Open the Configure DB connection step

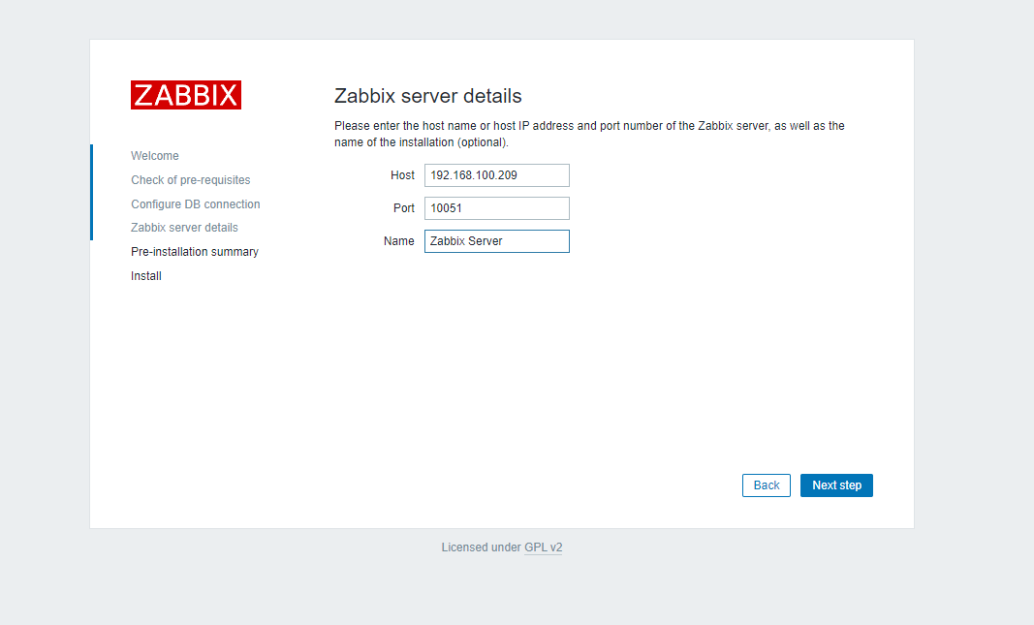click(196, 204)
